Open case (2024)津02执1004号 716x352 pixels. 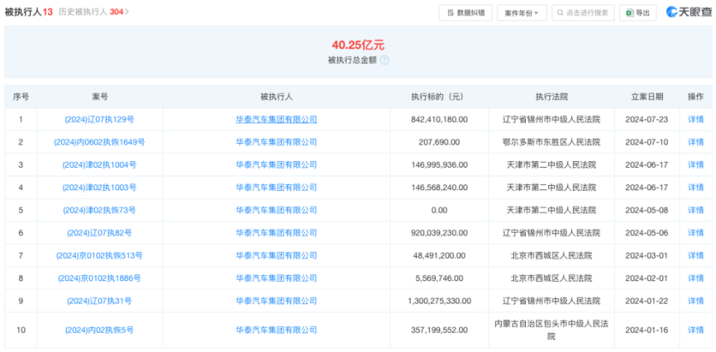coord(100,165)
